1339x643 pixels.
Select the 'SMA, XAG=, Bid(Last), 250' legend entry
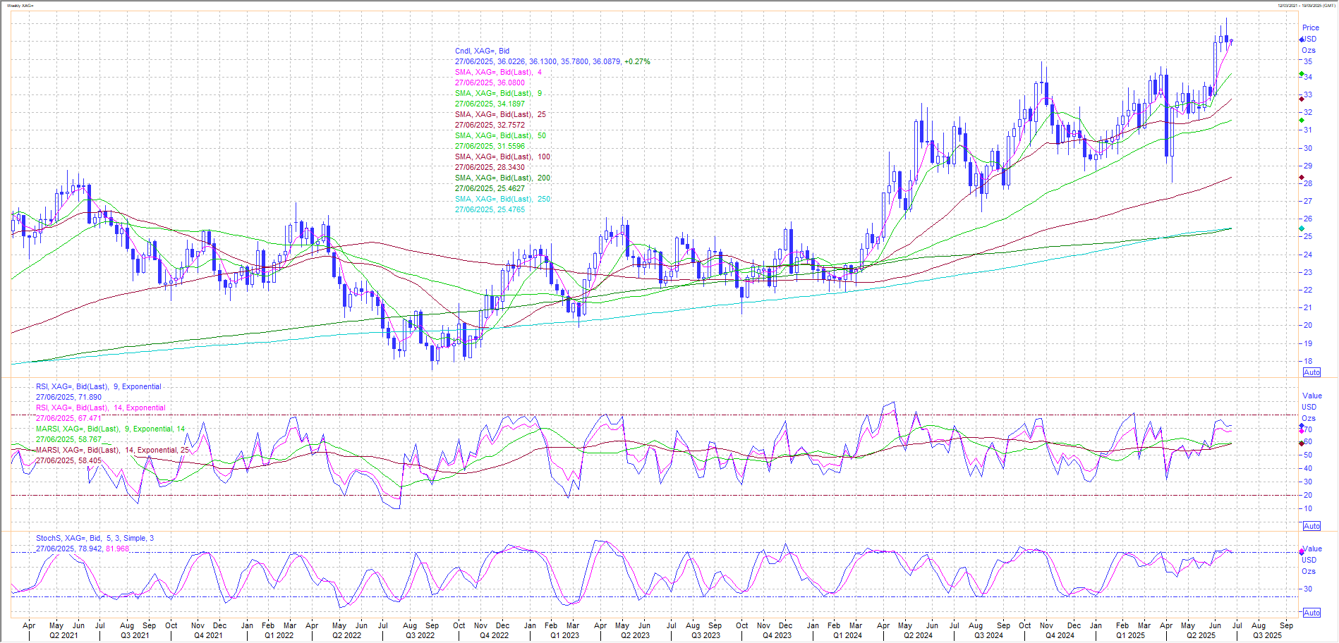coord(502,199)
